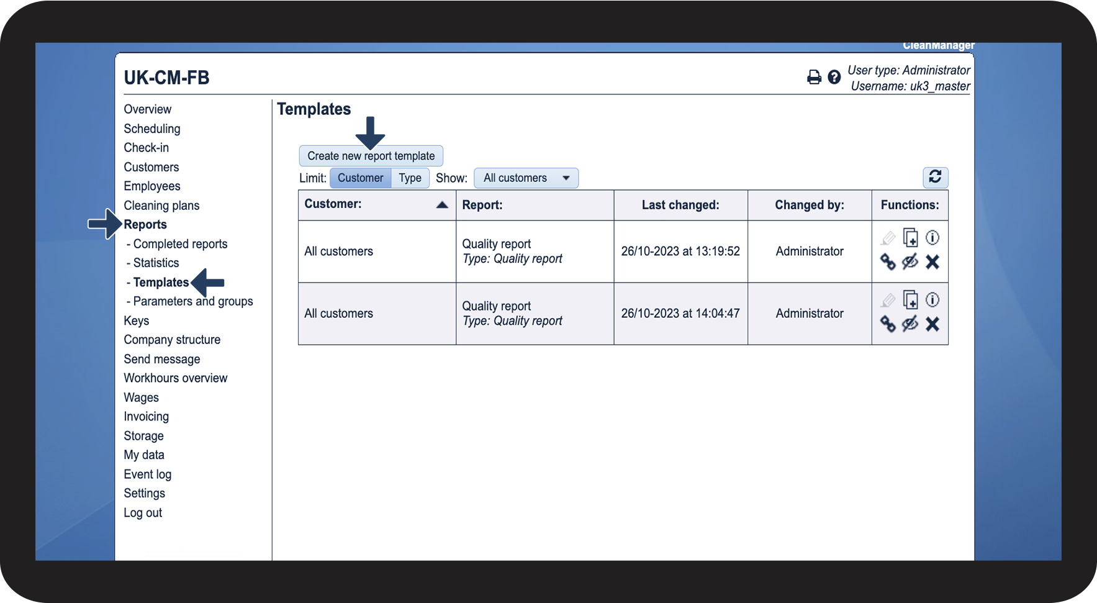Select Employees in the side menu
Image resolution: width=1097 pixels, height=603 pixels.
(x=152, y=186)
